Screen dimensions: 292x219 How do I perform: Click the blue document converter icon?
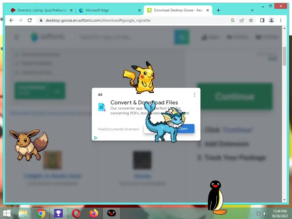pos(102,107)
